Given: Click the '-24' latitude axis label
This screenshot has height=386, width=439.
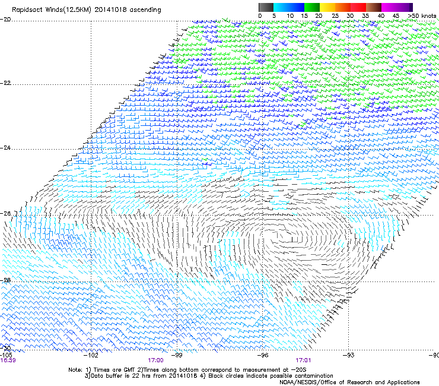Looking at the screenshot, I should pyautogui.click(x=5, y=148).
